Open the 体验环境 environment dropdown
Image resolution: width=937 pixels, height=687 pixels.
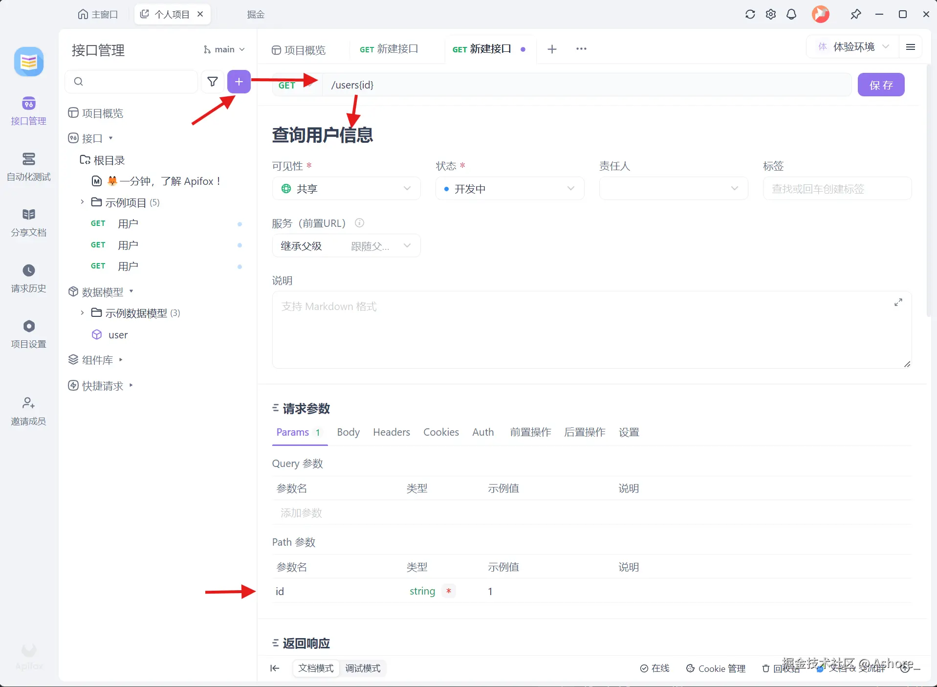click(x=853, y=47)
